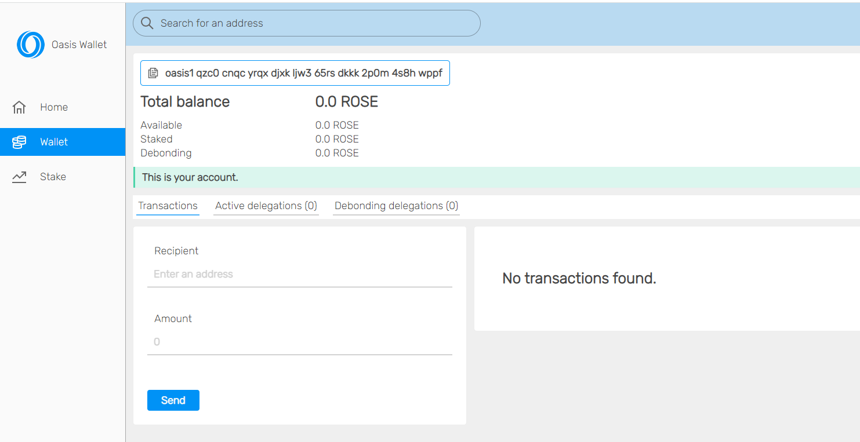Click the copy address clipboard icon

click(x=153, y=73)
